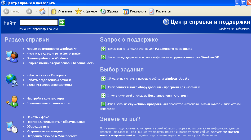Open Основы работы в Windows topic
Image resolution: width=251 pixels, height=140 pixels.
click(47, 58)
